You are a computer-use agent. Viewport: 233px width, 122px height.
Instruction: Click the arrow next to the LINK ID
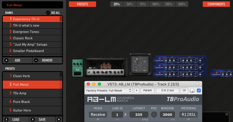tap(126, 115)
